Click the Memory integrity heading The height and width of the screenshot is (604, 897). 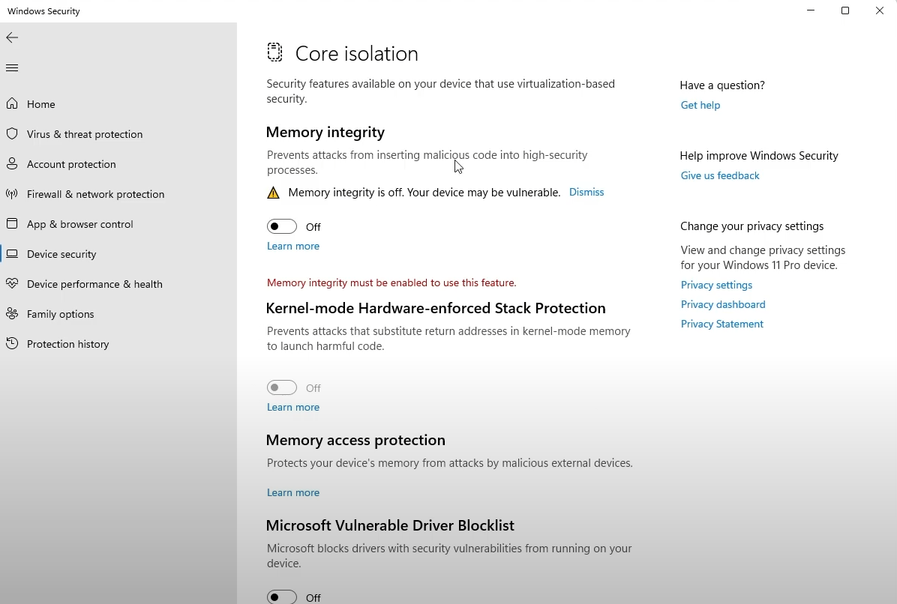[x=325, y=133]
